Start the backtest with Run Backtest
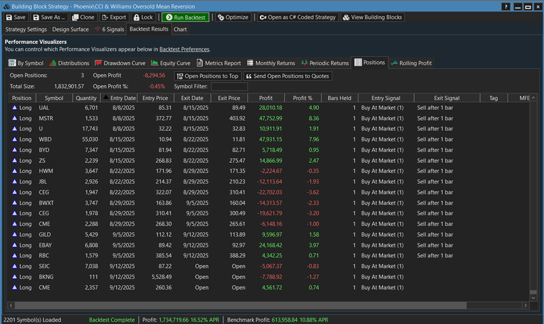Viewport: 544px width, 324px height. point(186,17)
